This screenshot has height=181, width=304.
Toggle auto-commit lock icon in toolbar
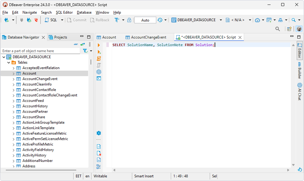click(129, 20)
